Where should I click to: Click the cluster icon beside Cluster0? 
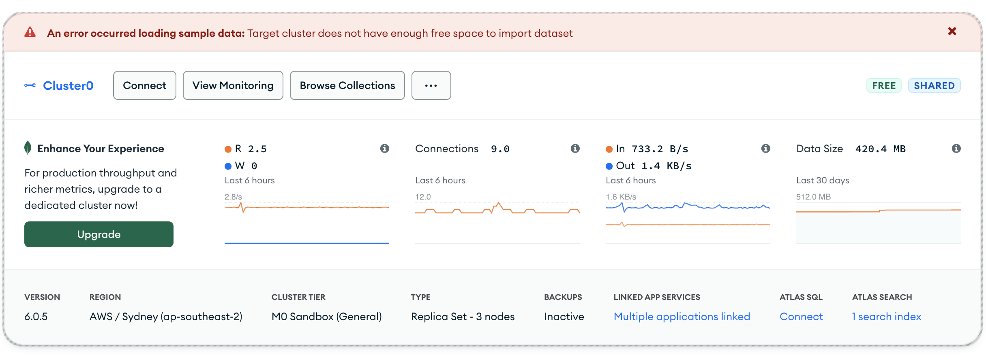pos(30,85)
